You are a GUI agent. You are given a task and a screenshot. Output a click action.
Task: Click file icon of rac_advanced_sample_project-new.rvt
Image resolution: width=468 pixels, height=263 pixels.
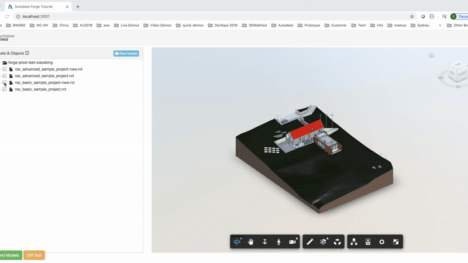coord(11,69)
